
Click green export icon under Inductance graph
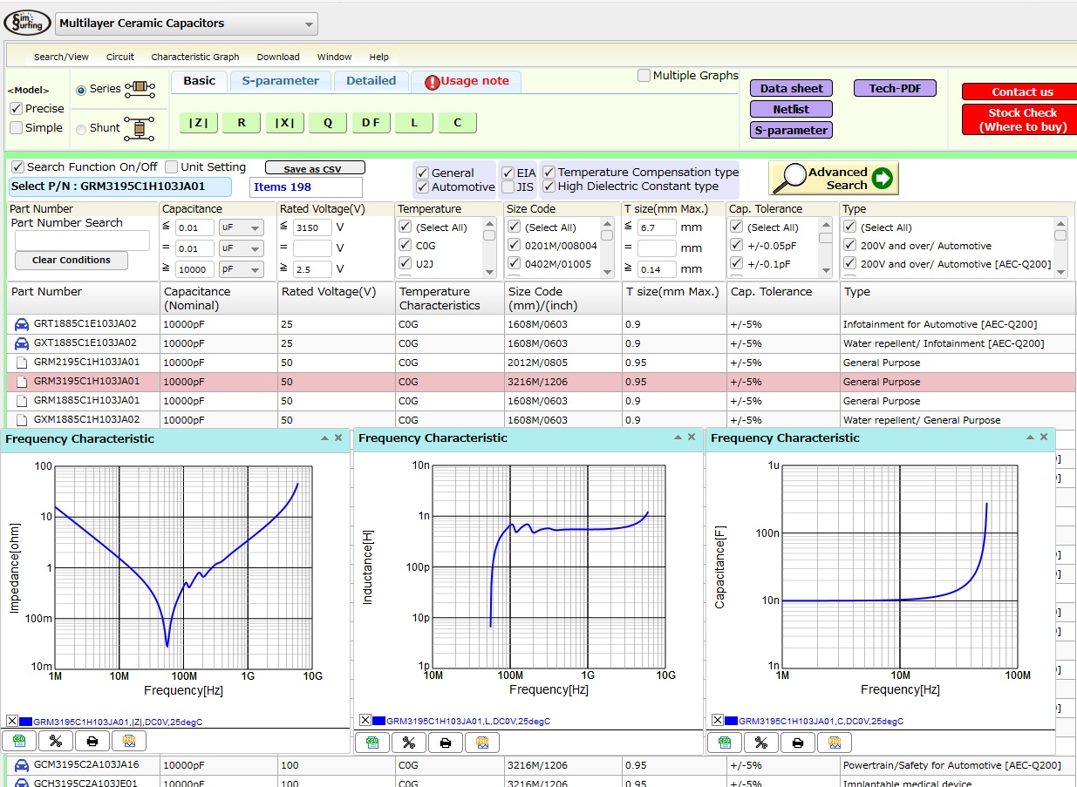tap(372, 743)
